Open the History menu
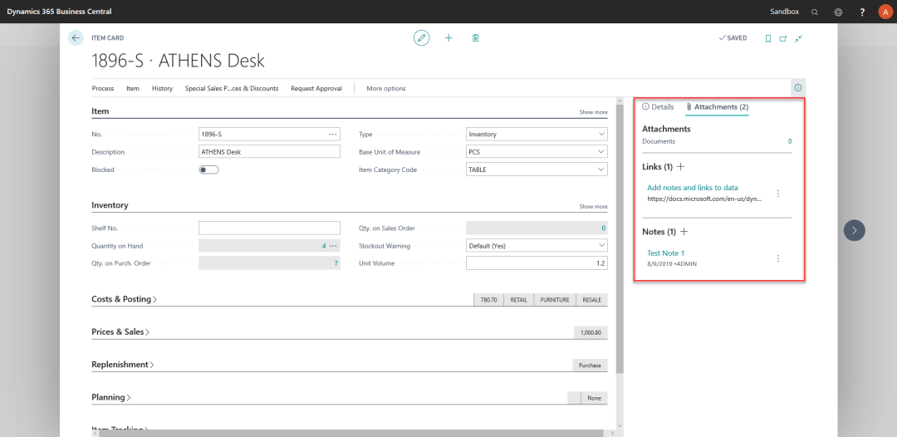 point(163,89)
